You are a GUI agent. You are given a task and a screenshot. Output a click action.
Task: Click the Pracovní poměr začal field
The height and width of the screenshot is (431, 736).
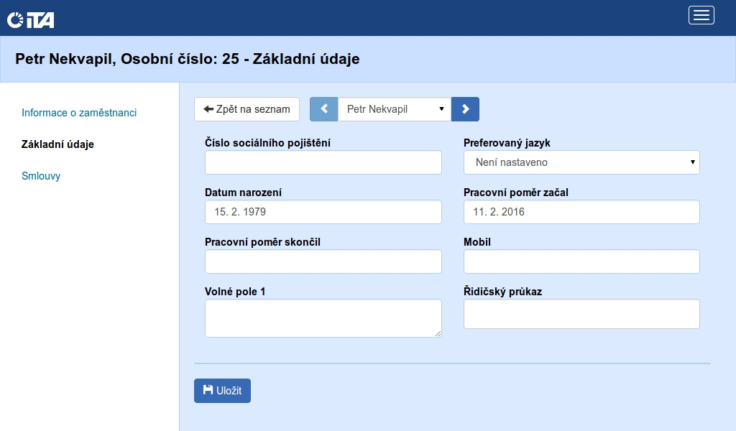581,212
